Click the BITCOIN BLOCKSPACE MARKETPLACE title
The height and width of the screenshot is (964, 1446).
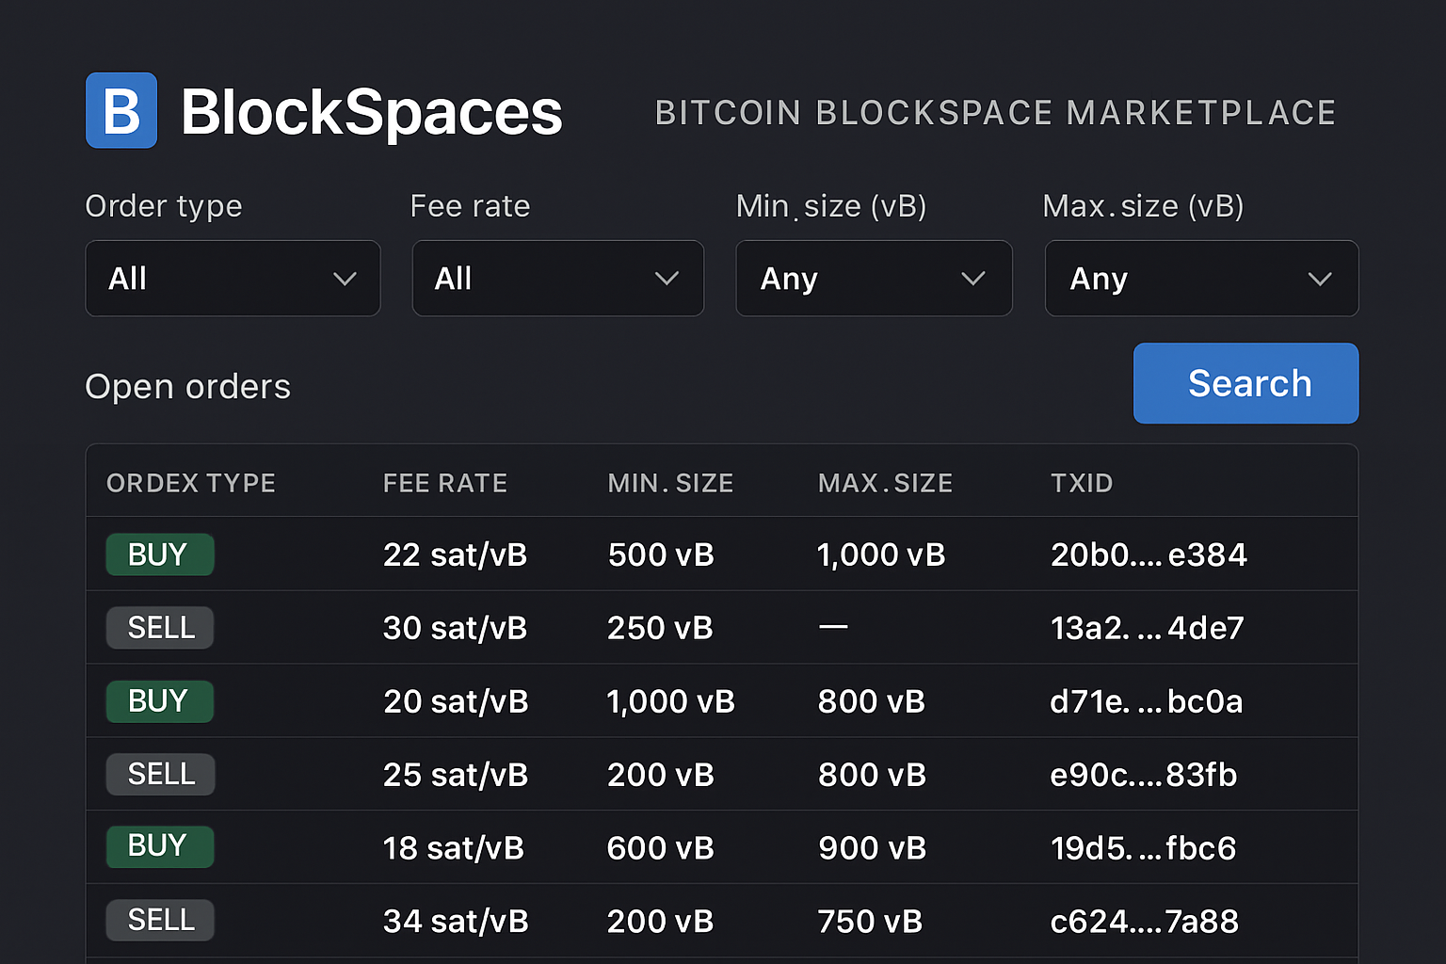(995, 111)
